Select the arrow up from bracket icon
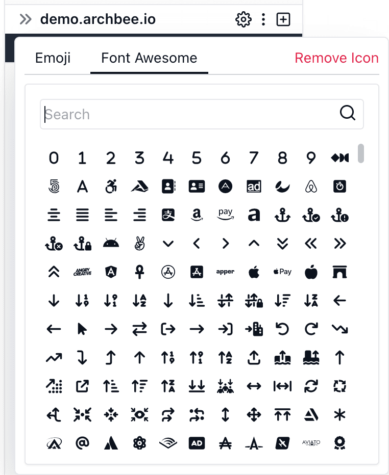The image size is (389, 475). [x=254, y=357]
